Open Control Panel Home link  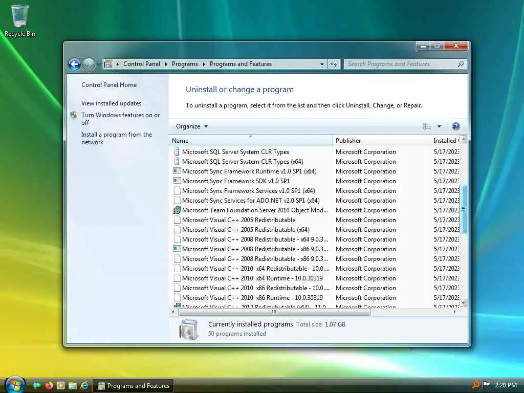coord(109,85)
